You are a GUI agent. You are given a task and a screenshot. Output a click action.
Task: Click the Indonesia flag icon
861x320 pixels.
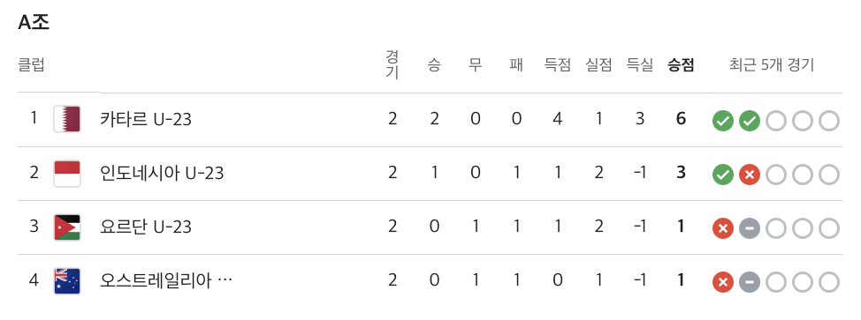tap(67, 173)
